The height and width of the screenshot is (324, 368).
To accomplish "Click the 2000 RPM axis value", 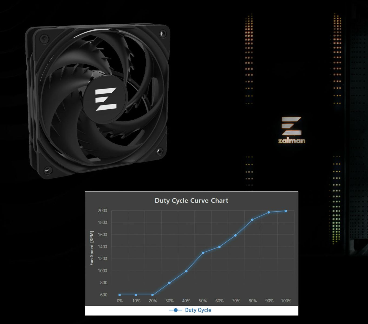I will pyautogui.click(x=102, y=211).
